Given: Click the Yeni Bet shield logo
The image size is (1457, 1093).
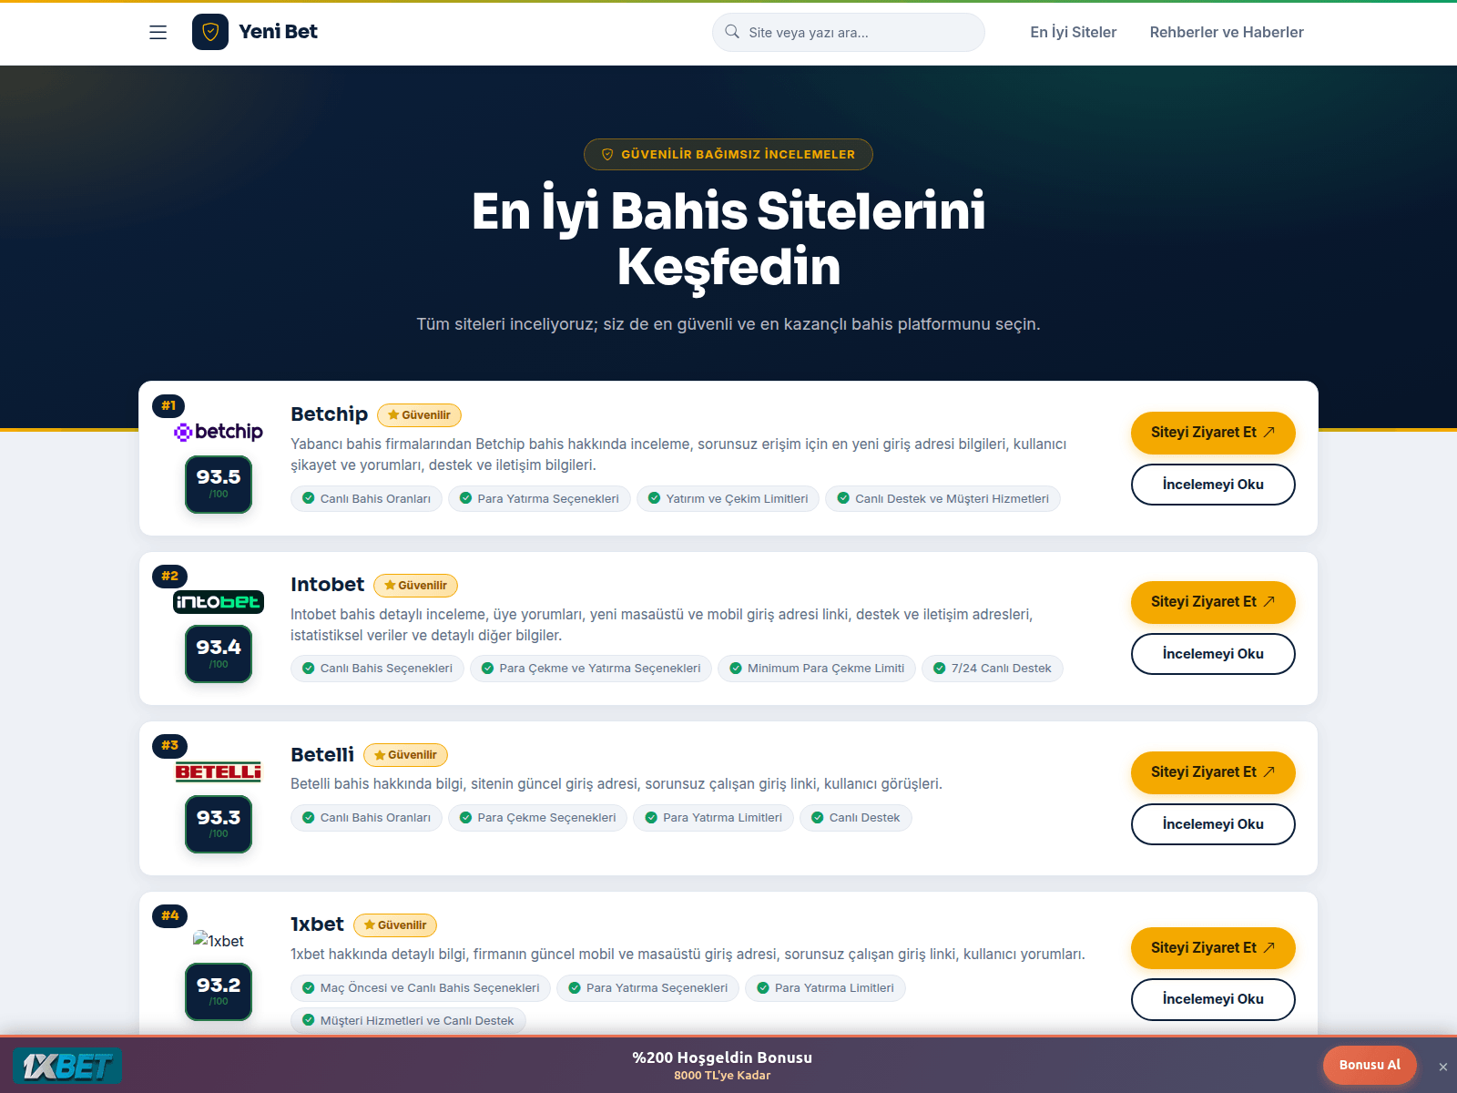Looking at the screenshot, I should (x=210, y=32).
